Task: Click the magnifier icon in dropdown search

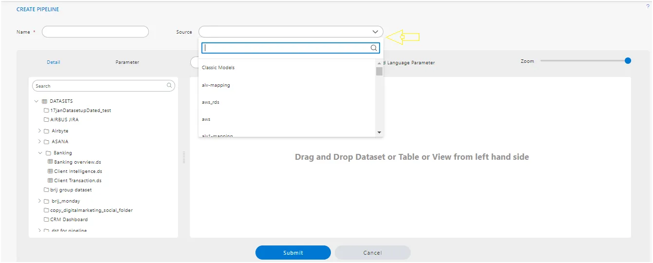Action: point(374,48)
